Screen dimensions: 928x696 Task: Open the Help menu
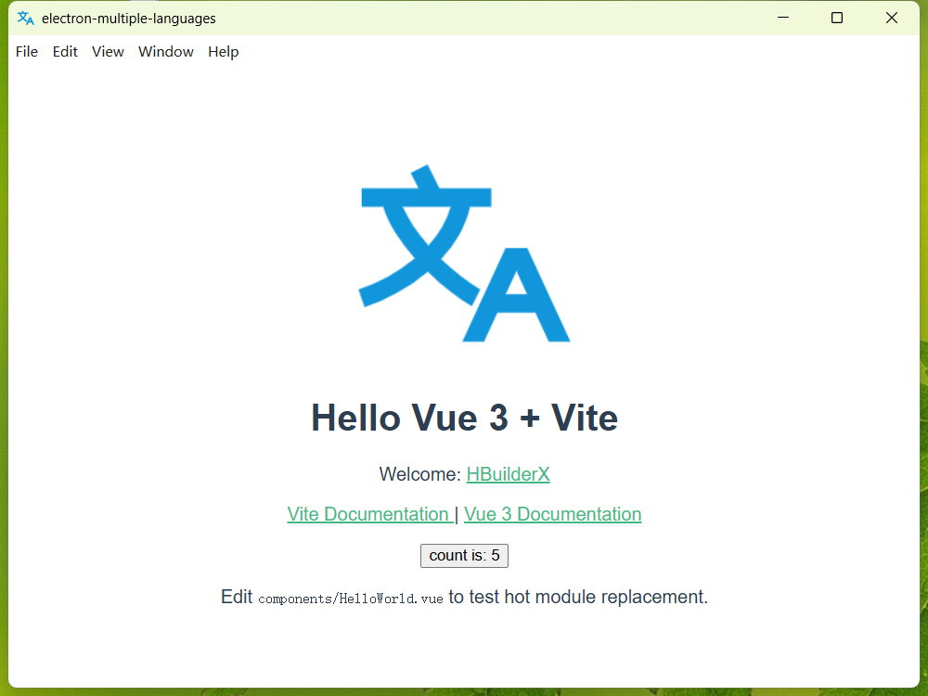click(x=223, y=52)
